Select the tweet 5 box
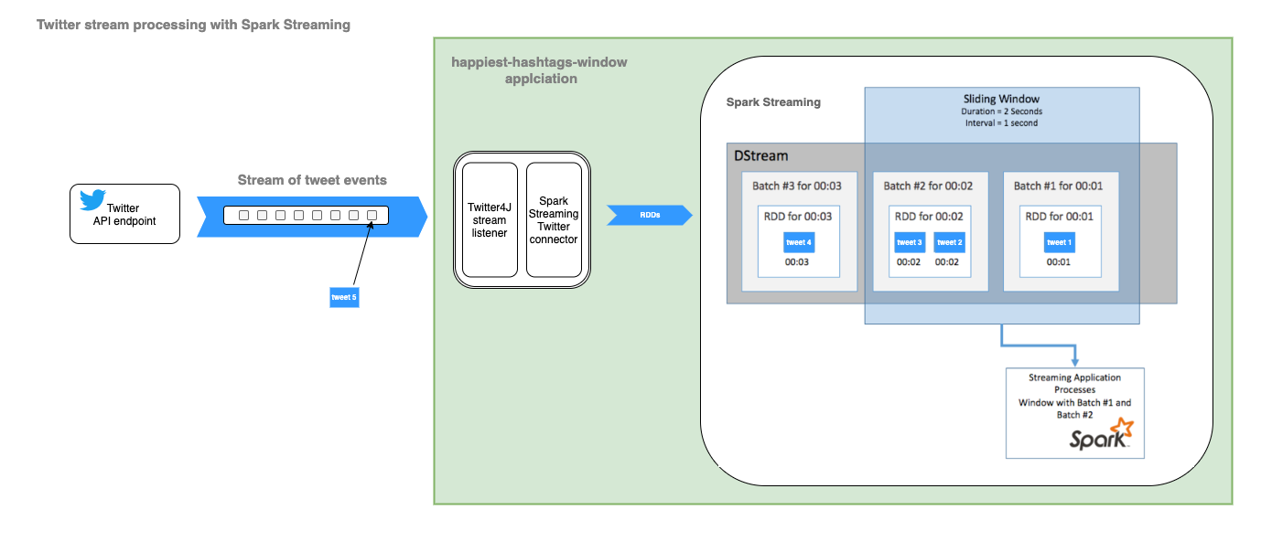Image resolution: width=1261 pixels, height=542 pixels. point(343,297)
